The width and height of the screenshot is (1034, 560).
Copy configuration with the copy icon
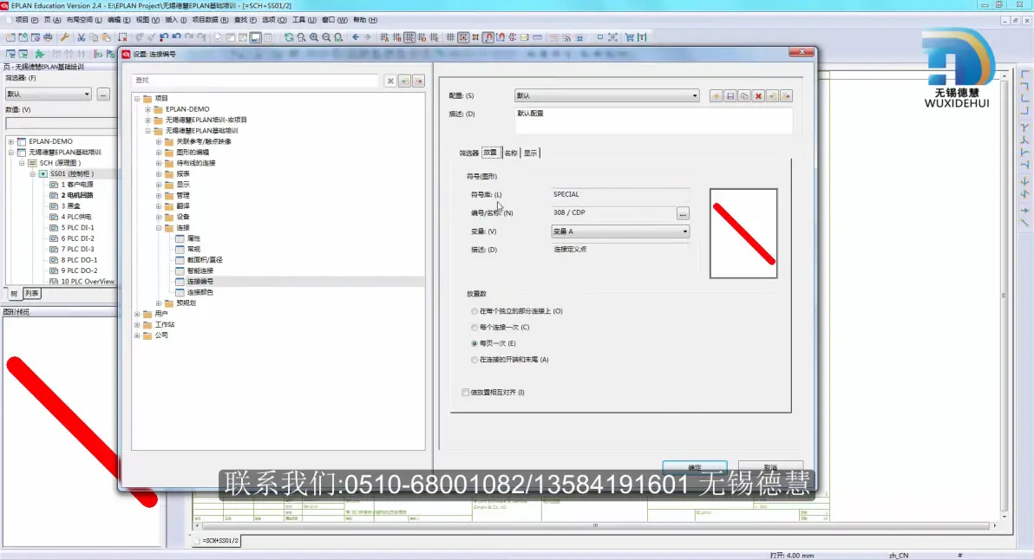tap(744, 96)
